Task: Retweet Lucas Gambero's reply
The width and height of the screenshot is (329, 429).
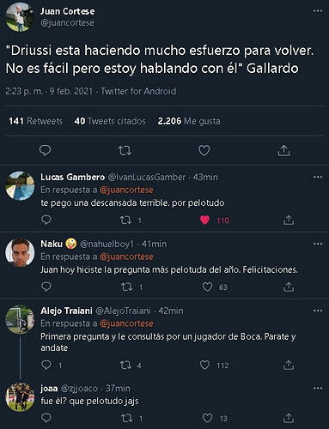Action: tap(125, 220)
